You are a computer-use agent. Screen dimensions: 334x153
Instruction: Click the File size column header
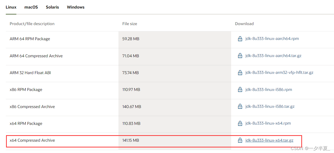130,24
